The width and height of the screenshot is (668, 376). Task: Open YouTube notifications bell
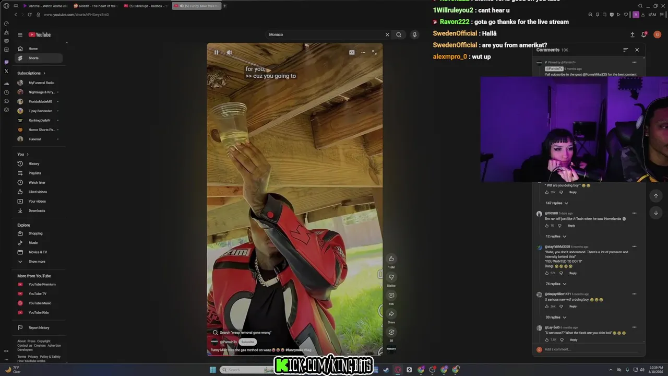[x=644, y=34]
